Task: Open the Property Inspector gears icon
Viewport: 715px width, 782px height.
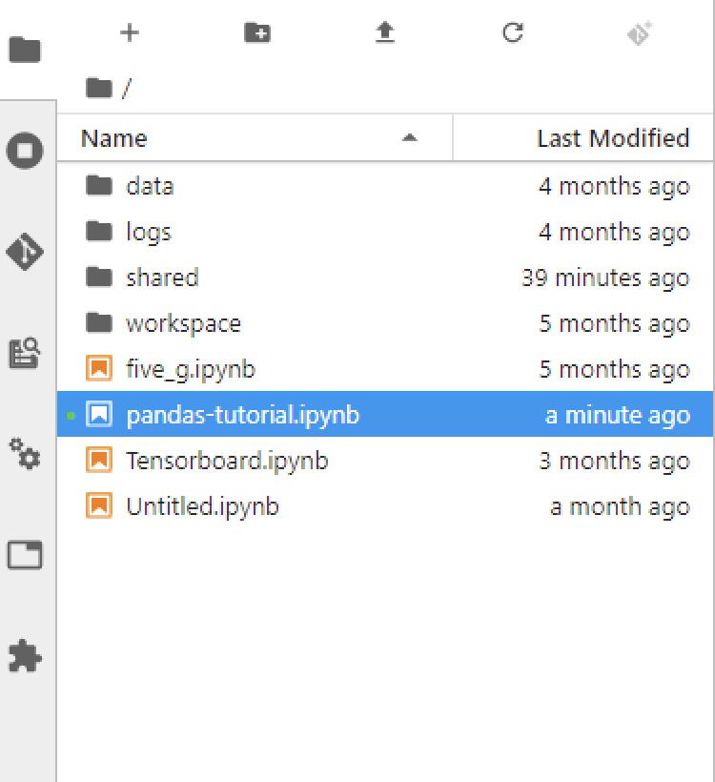Action: pos(25,453)
